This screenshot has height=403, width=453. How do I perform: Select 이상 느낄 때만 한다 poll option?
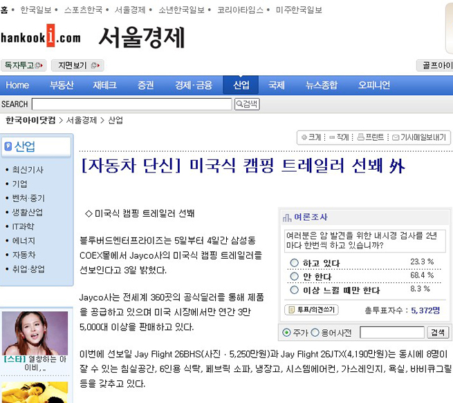click(x=294, y=290)
